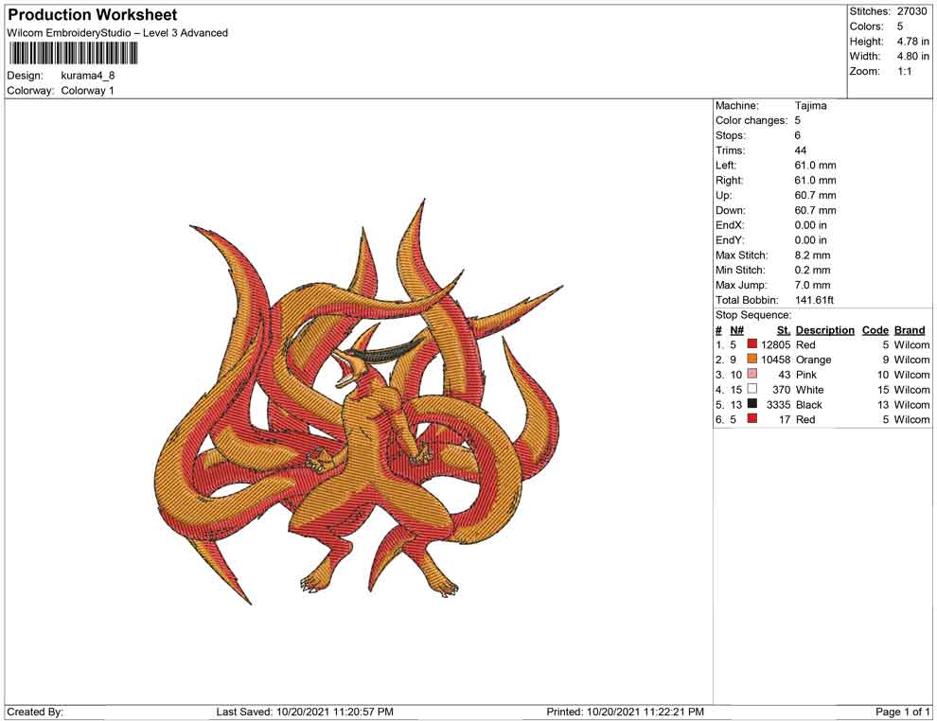Click the max stitch value '8.2 mm'
This screenshot has height=721, width=937.
[x=812, y=255]
